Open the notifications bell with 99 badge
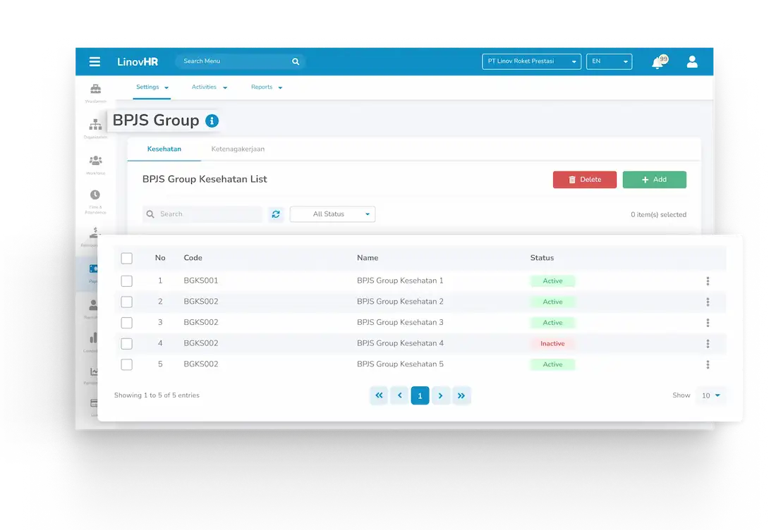Viewport: 776px width, 530px height. point(657,62)
